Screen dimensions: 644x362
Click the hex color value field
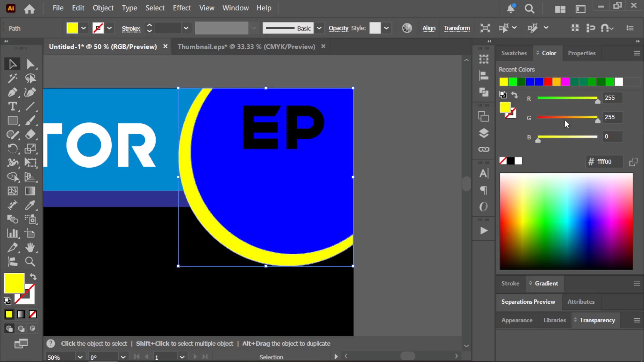click(x=609, y=162)
